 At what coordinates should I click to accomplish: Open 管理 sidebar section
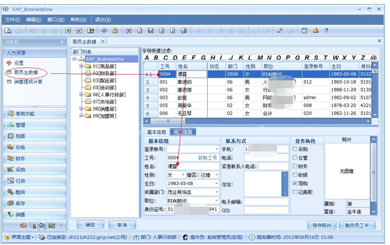35,125
